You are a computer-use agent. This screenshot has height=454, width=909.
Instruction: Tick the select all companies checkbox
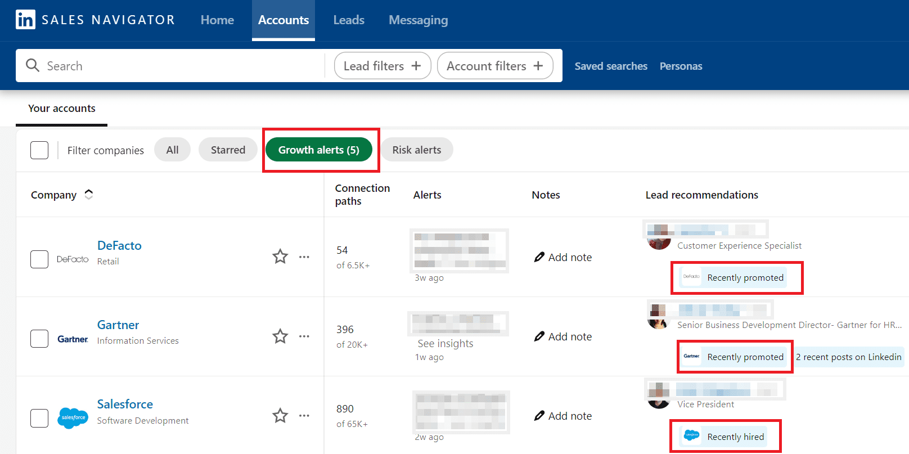pyautogui.click(x=39, y=150)
